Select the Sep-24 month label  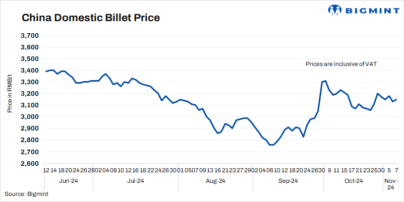click(x=288, y=181)
